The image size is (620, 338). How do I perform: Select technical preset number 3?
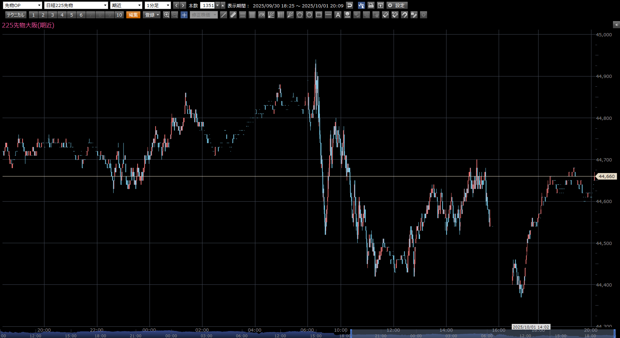coord(53,15)
